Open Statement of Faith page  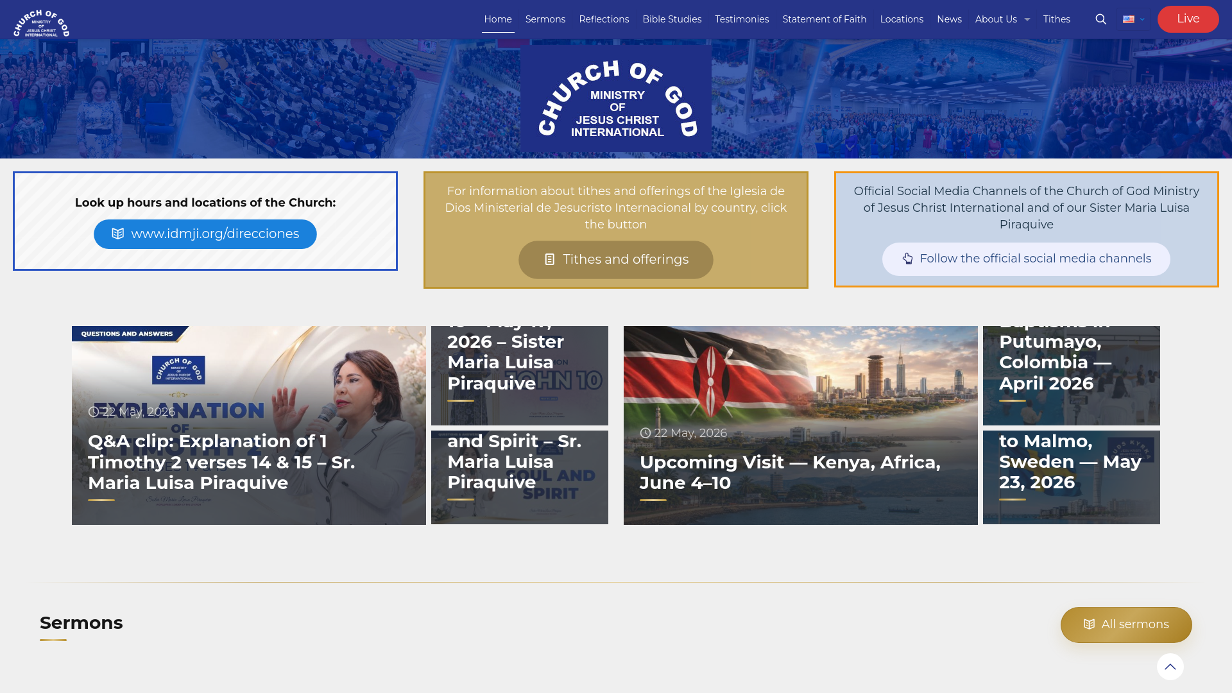pos(824,19)
